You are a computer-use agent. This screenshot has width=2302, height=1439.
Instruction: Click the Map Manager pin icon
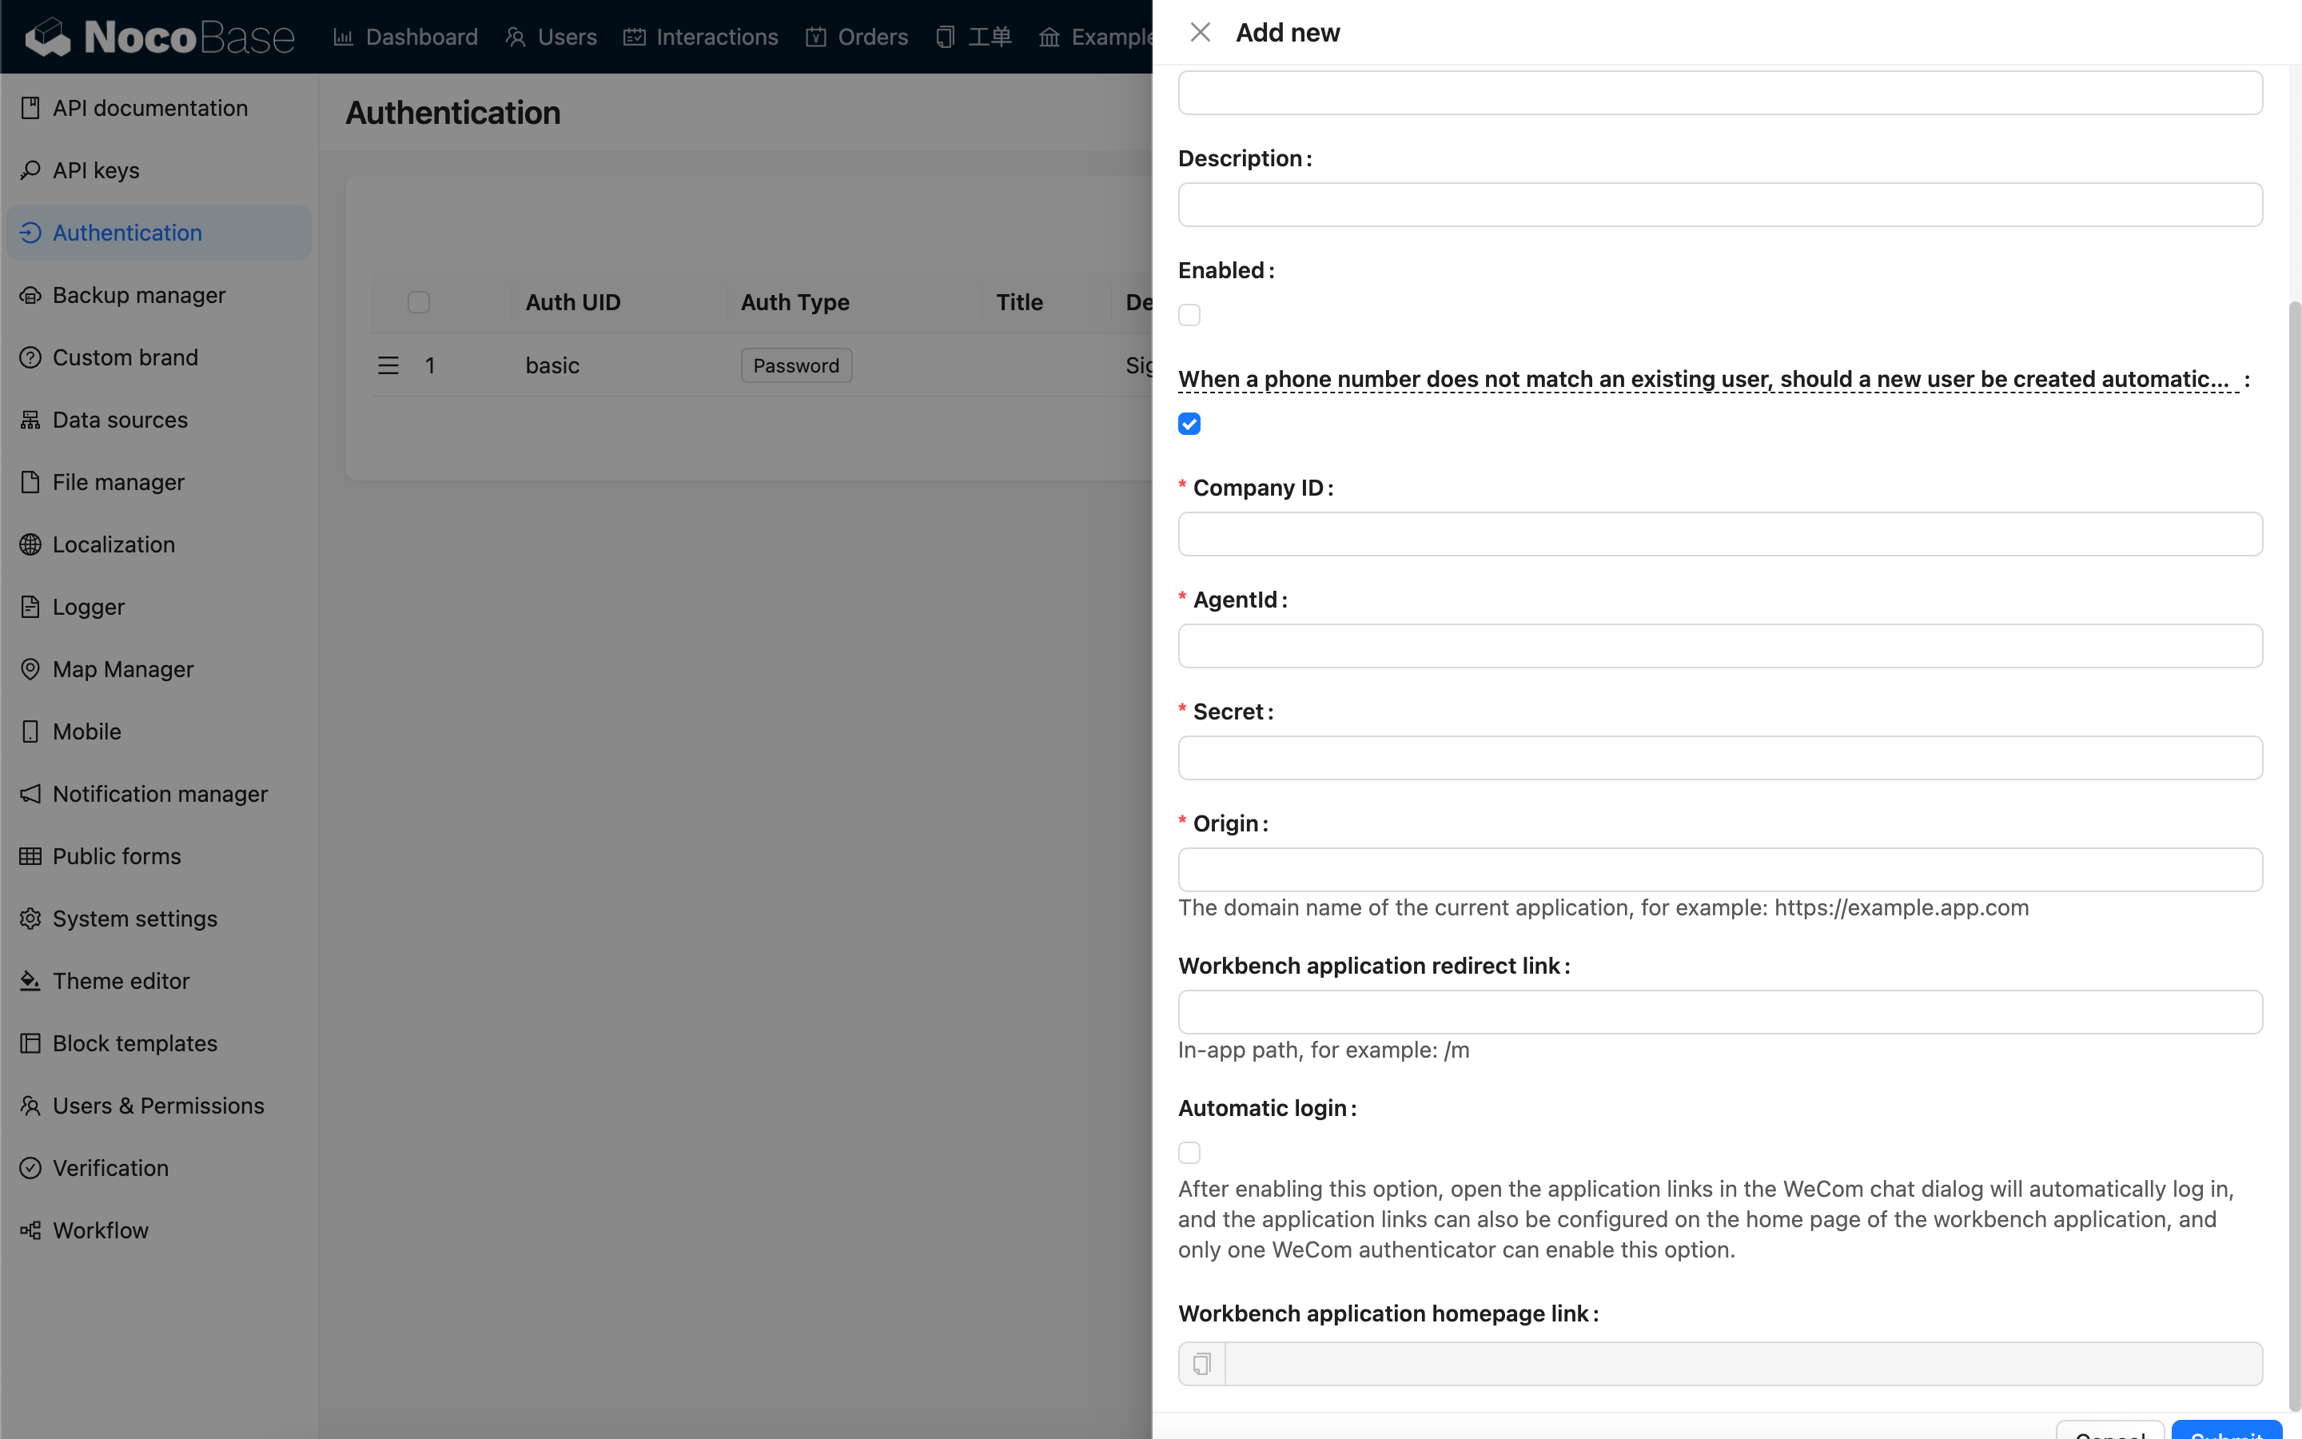pyautogui.click(x=30, y=669)
